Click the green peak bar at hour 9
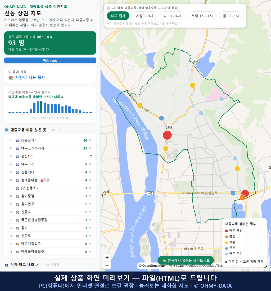 [41, 107]
